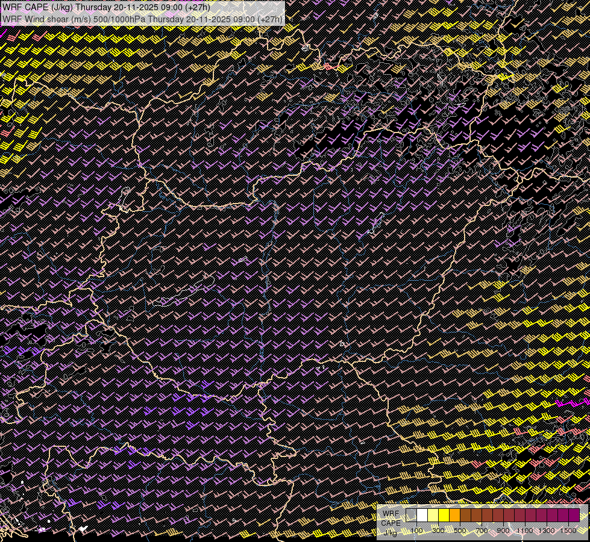
Task: Select the pale yellow CAPE legend swatch
Action: 433,516
